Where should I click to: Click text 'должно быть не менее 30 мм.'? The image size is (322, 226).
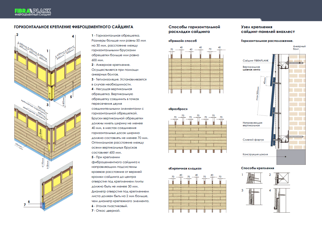(x=115, y=186)
